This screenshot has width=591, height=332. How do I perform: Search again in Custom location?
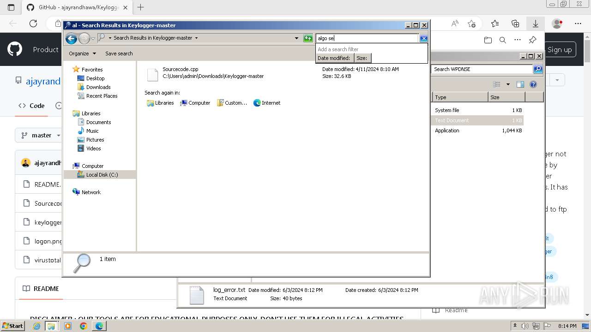[232, 103]
